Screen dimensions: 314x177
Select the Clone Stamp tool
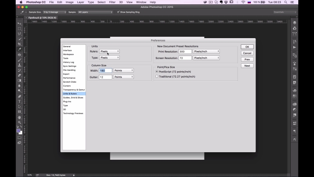19,65
